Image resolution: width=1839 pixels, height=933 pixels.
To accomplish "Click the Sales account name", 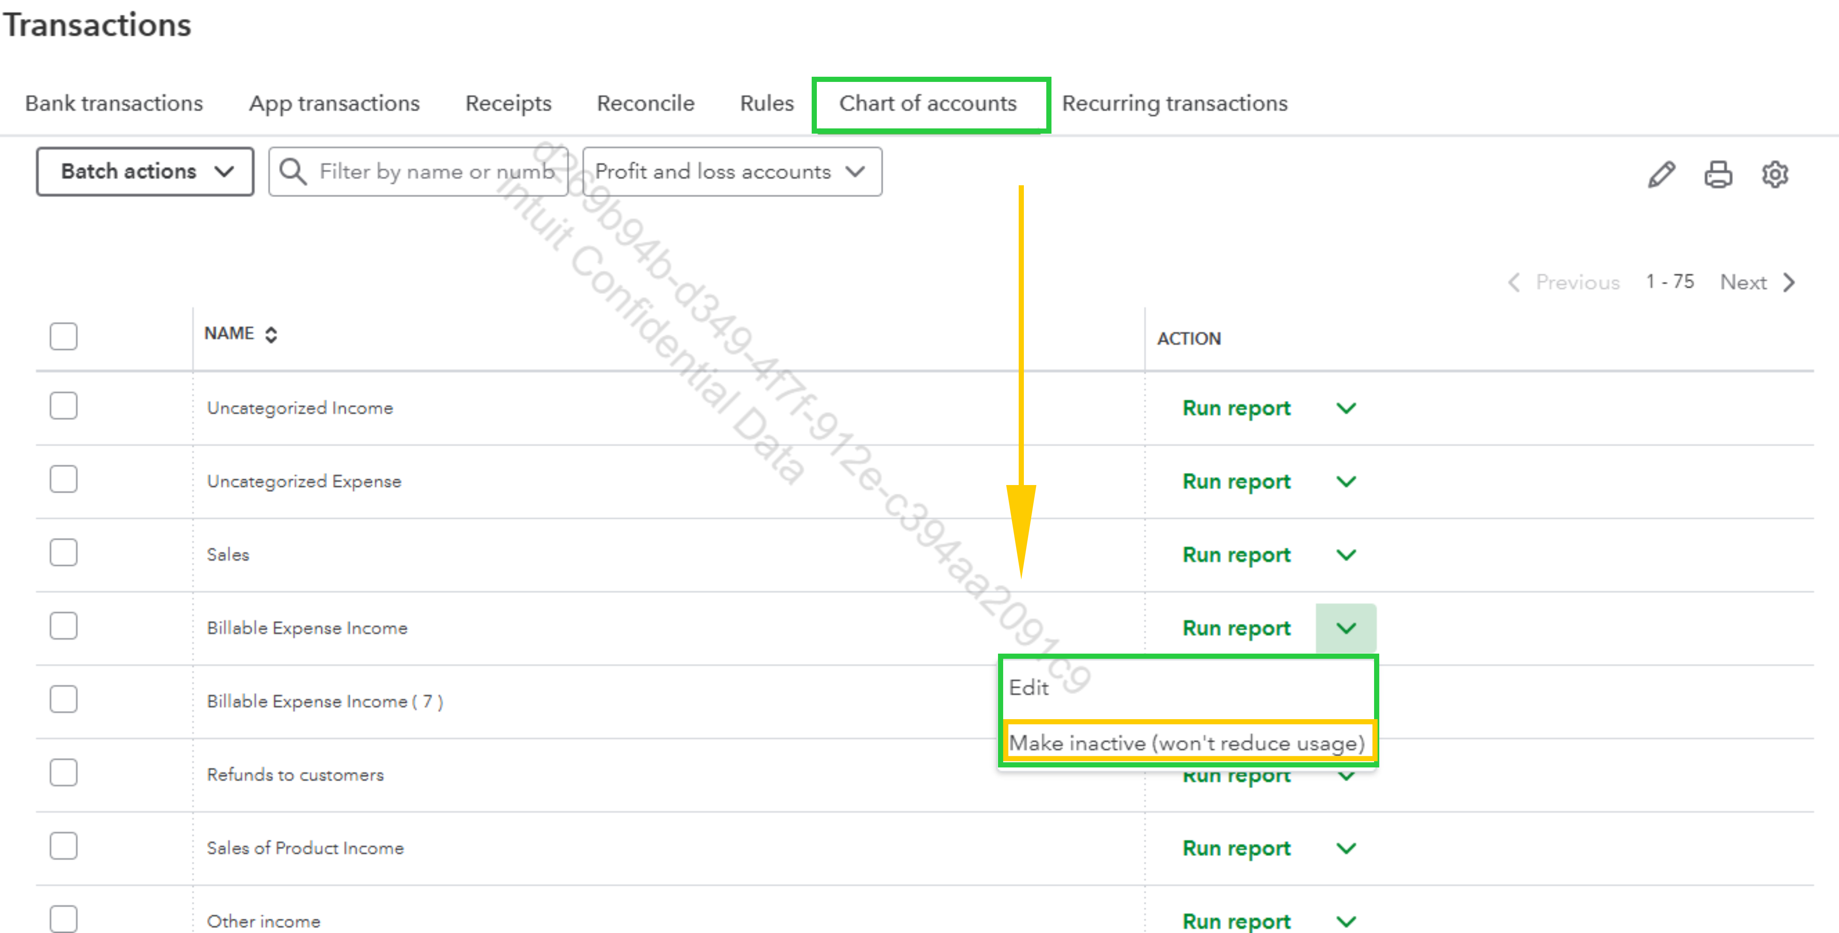I will coord(228,555).
